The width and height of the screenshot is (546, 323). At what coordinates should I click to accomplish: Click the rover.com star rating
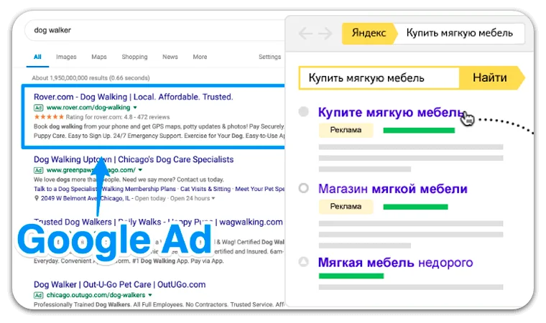49,117
